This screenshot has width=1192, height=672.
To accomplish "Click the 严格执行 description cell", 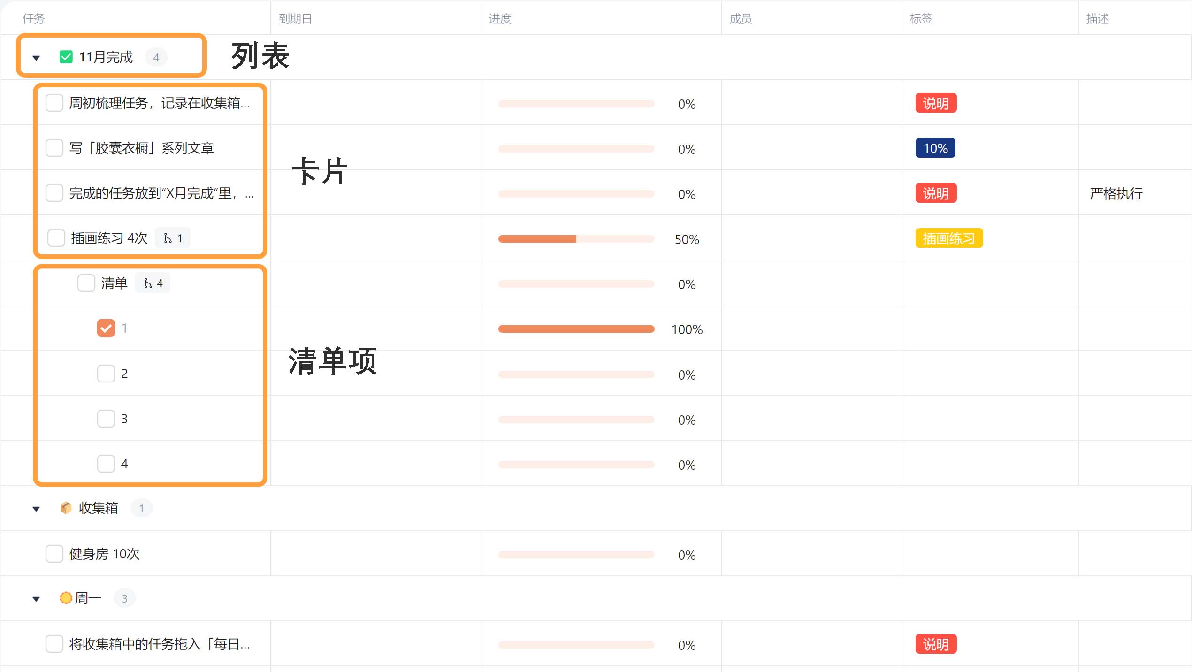I will [x=1116, y=193].
